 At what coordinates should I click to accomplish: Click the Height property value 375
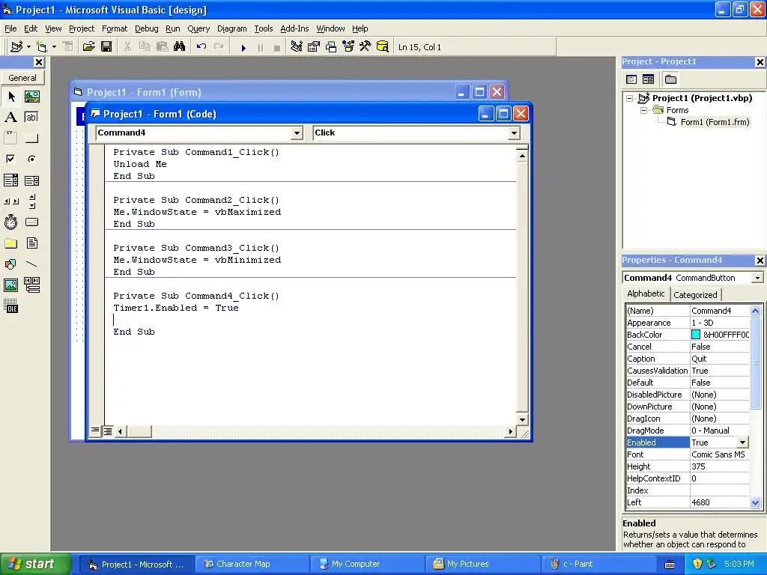(x=720, y=466)
